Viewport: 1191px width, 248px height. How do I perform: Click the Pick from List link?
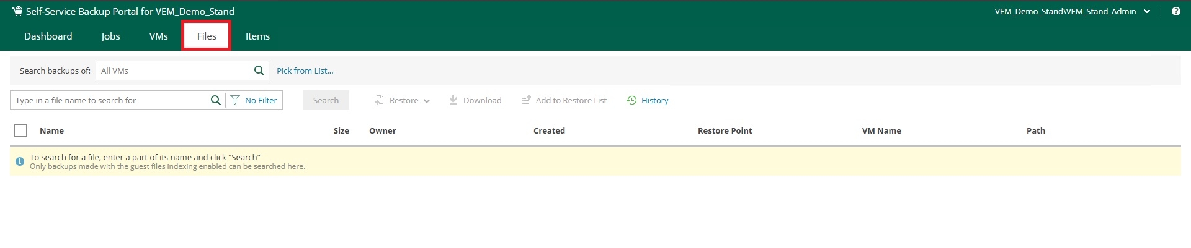(305, 71)
